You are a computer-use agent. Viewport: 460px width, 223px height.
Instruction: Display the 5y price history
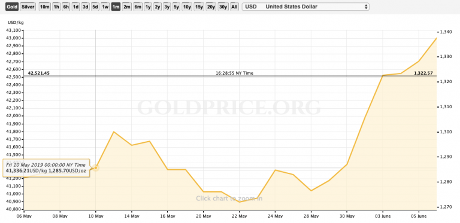tap(176, 7)
